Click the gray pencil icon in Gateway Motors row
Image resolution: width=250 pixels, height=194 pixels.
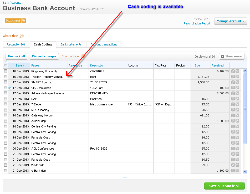[233, 115]
